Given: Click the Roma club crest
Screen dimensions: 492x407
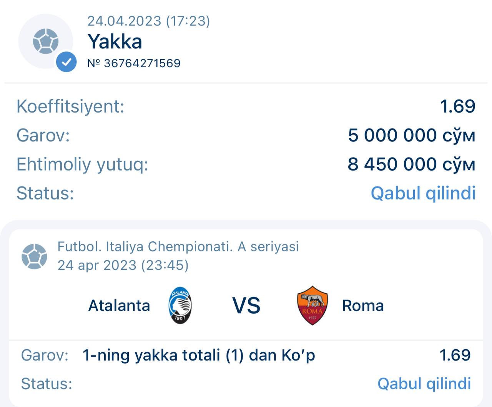Looking at the screenshot, I should (x=312, y=306).
